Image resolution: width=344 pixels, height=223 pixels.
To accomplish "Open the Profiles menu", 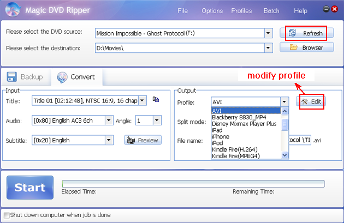I will (x=241, y=11).
